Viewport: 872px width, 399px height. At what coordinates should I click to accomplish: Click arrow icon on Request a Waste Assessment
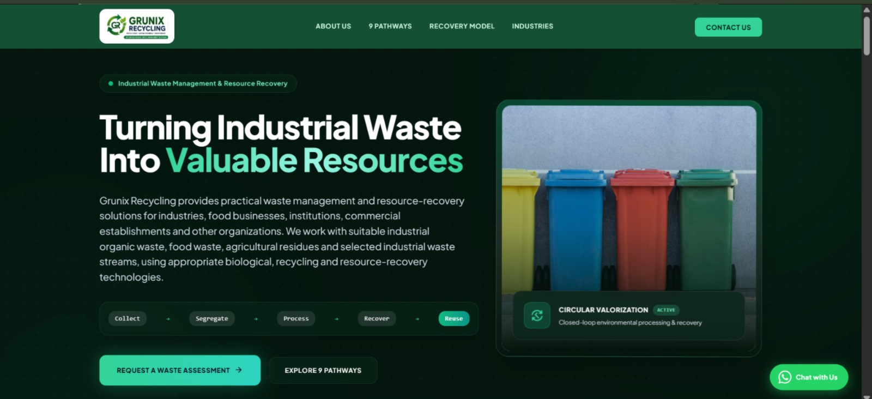point(239,370)
